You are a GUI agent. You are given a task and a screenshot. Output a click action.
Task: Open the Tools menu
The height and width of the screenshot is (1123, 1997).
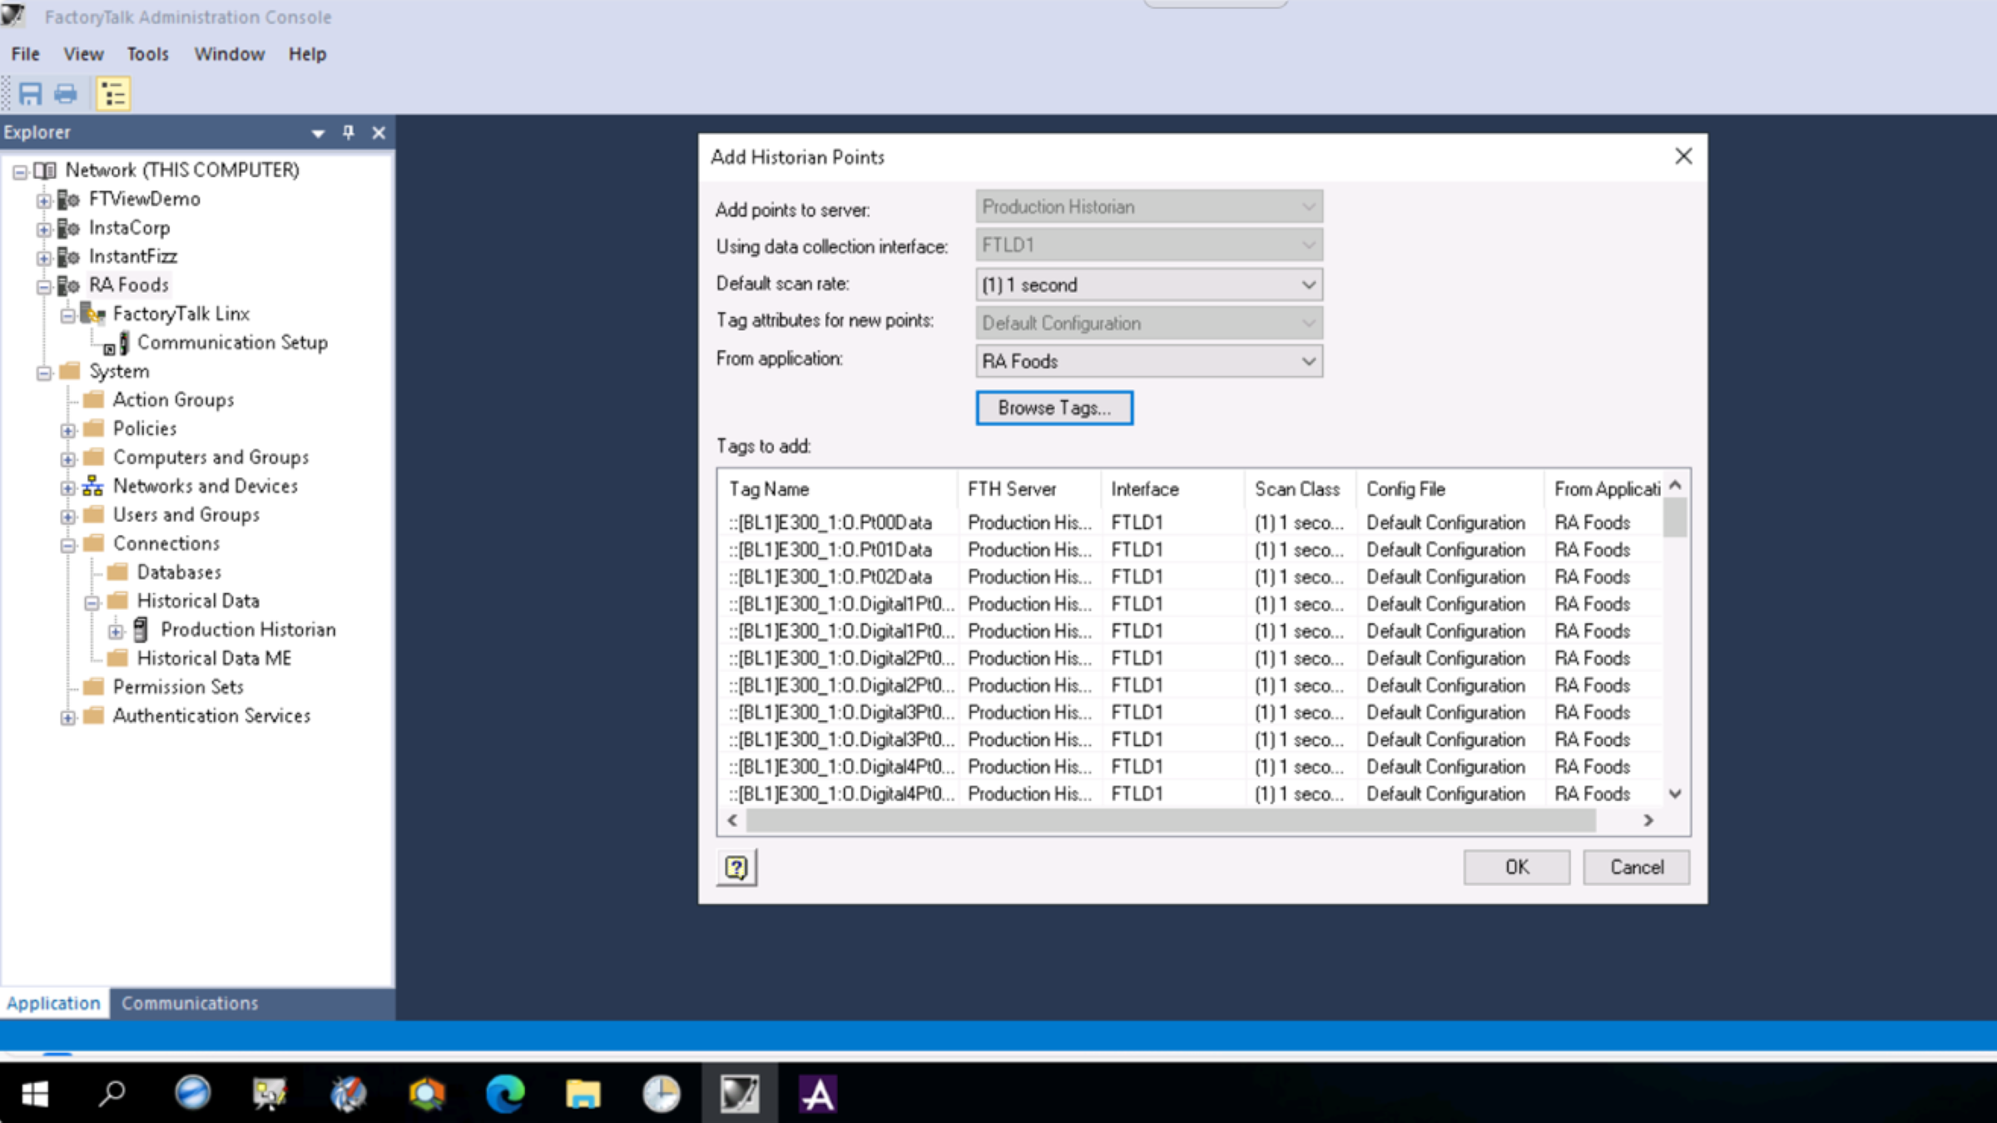tap(147, 54)
